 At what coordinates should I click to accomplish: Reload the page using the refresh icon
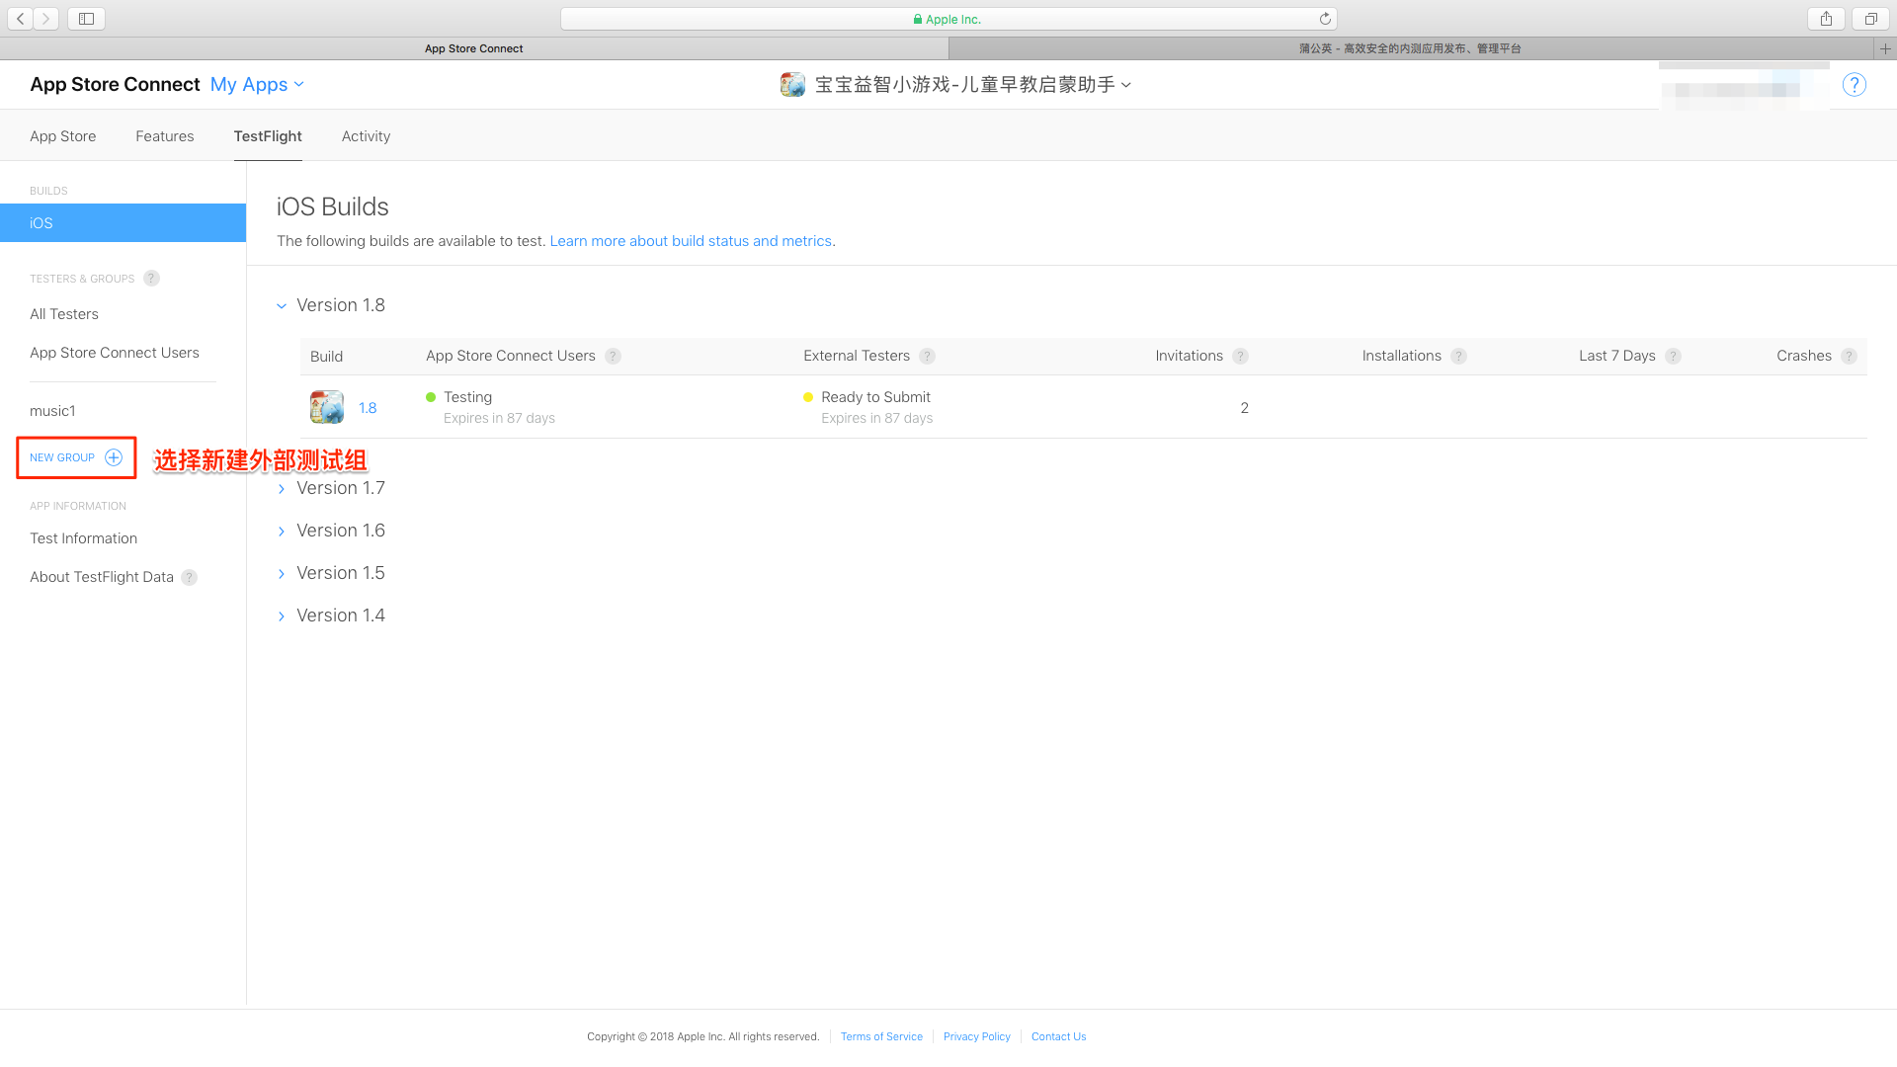(x=1325, y=19)
